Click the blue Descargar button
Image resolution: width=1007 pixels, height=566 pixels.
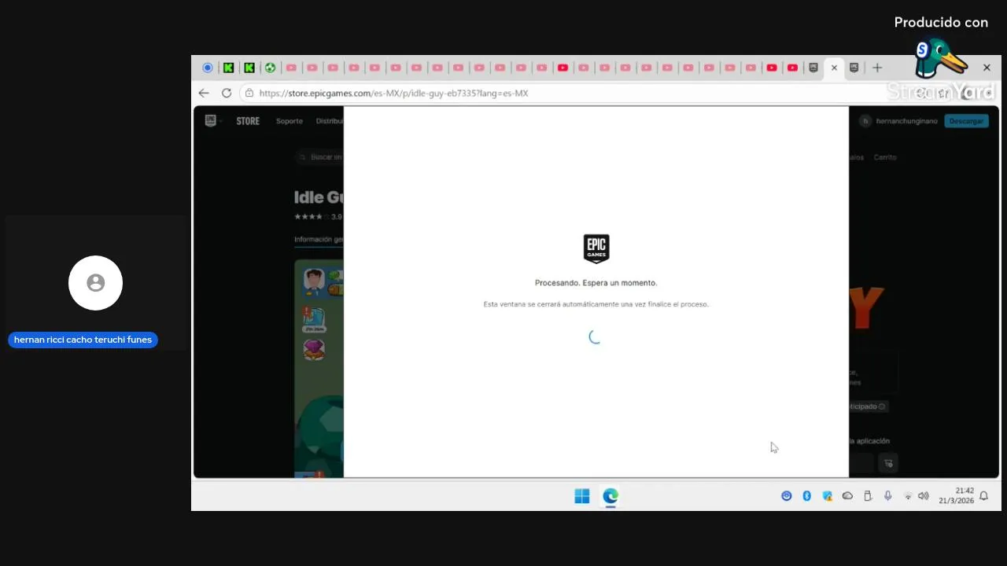click(966, 121)
